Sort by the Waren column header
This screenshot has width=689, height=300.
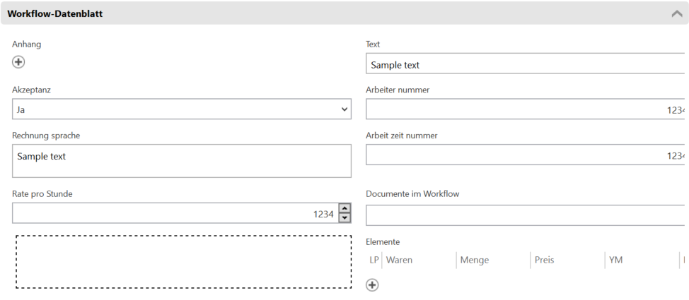click(x=399, y=260)
